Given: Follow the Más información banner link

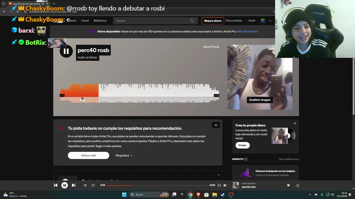Looking at the screenshot, I should (247, 32).
